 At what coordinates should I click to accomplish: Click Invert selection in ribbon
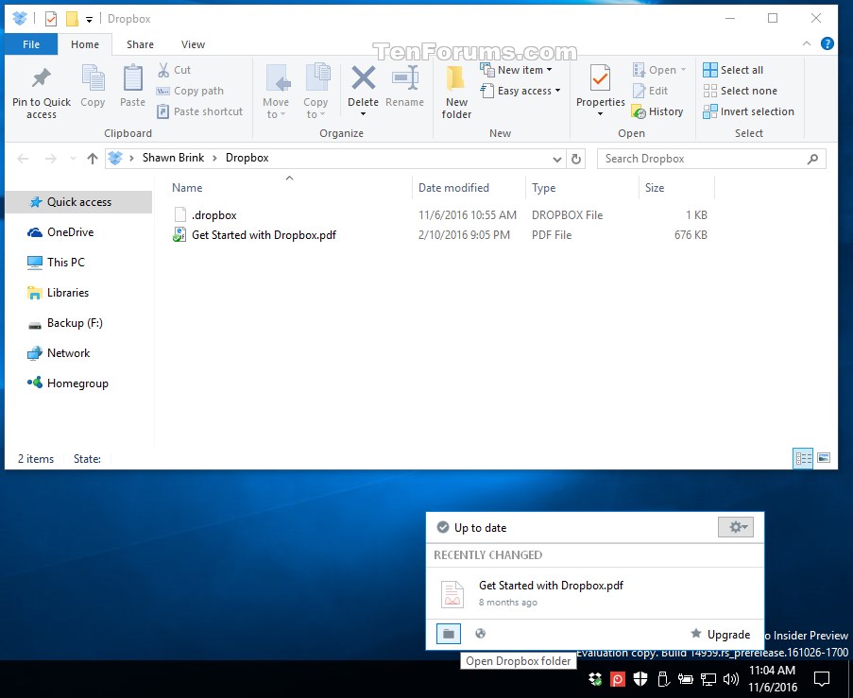coord(748,111)
